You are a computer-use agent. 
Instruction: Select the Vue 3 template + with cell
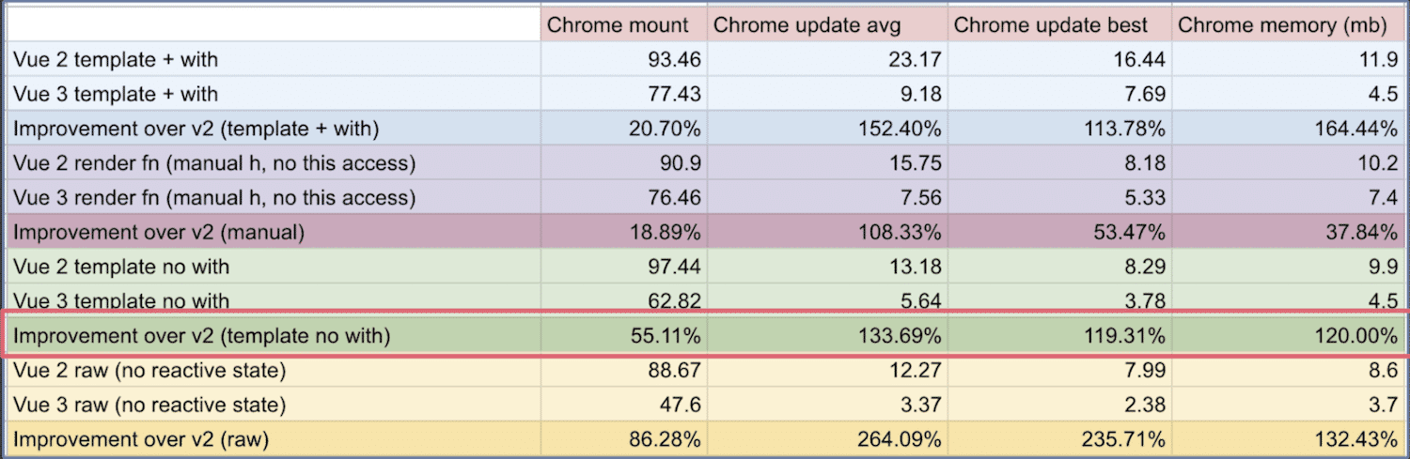274,94
